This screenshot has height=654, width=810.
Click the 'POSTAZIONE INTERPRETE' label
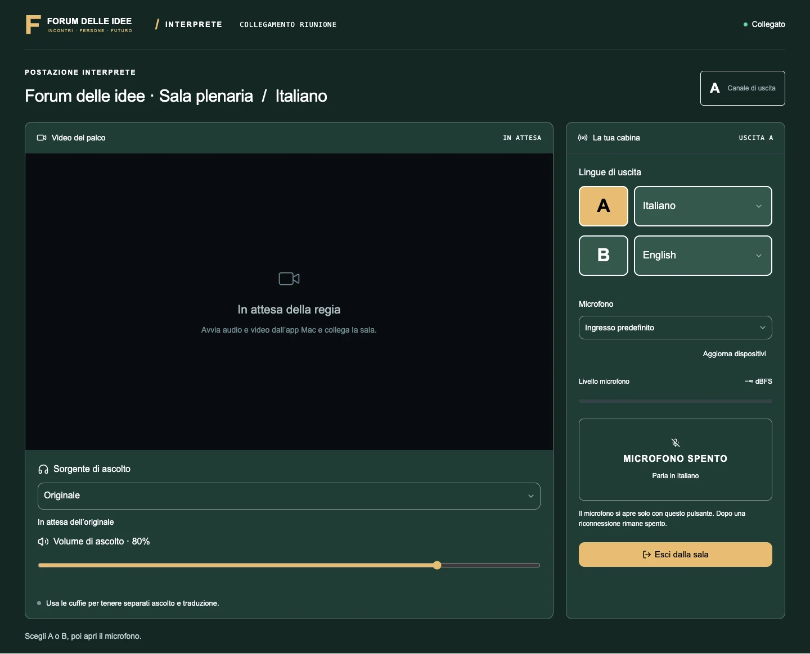tap(80, 72)
